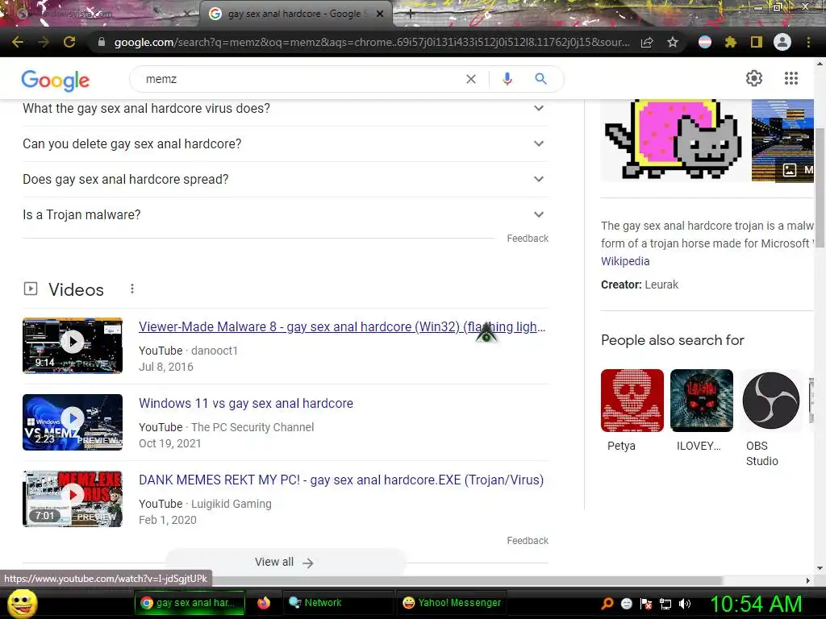
Task: Go back to the previous page
Action: coord(18,42)
